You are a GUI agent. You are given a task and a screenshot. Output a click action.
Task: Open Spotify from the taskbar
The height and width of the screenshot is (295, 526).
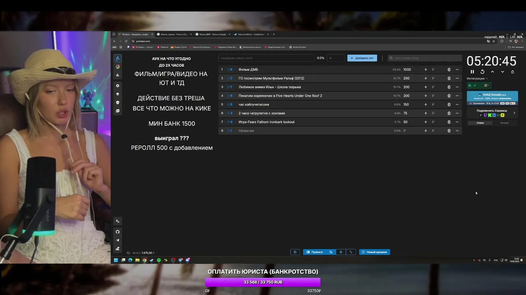point(159,260)
